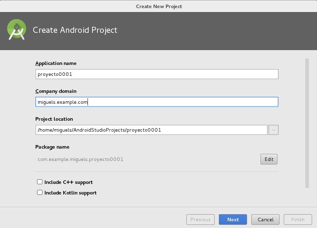Click the Finish button
This screenshot has height=228, width=317.
pyautogui.click(x=298, y=220)
